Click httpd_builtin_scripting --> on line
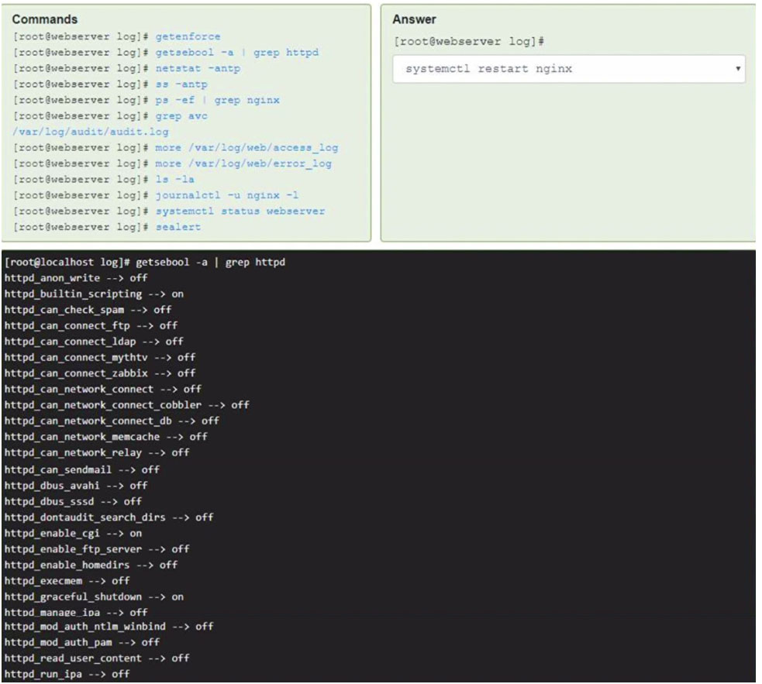This screenshot has width=762, height=684. coord(94,294)
